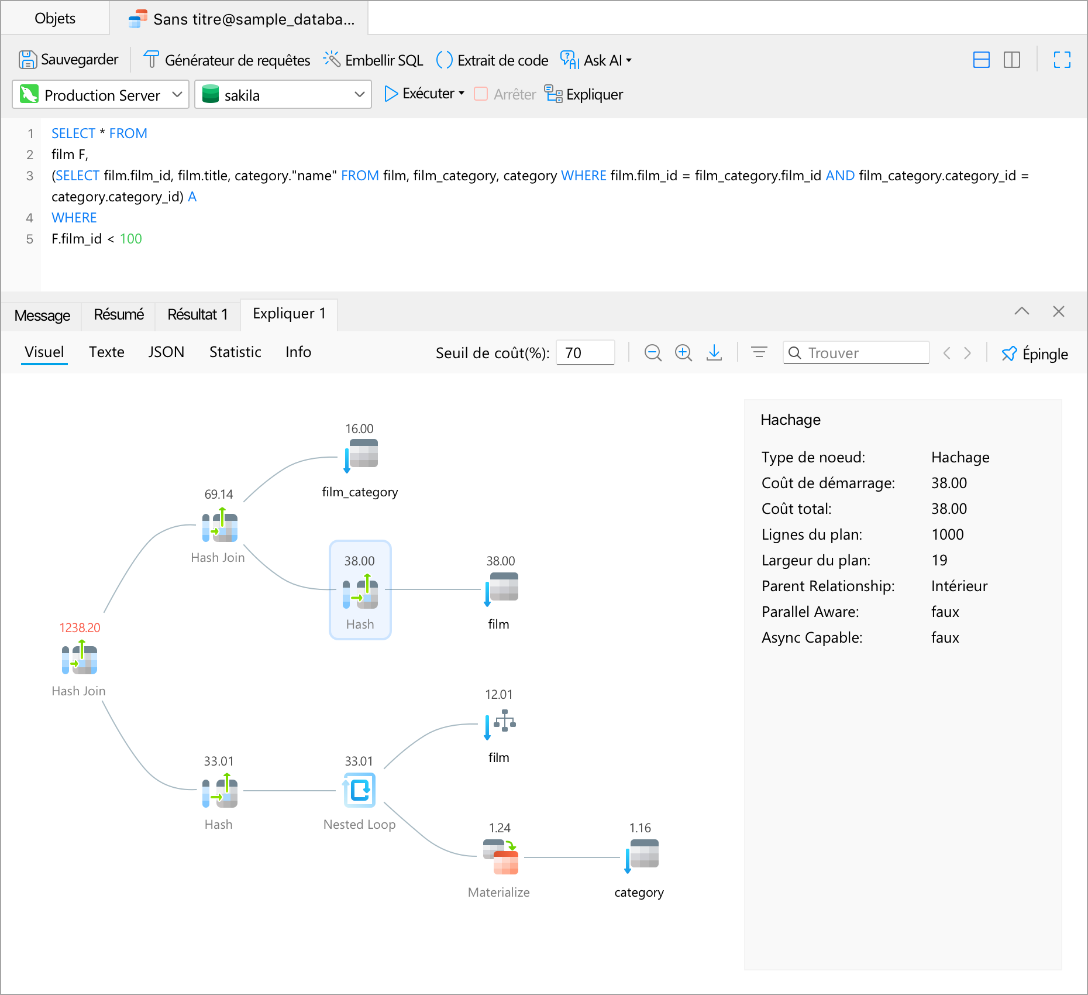Click the zoom in magnifier icon
Screen dimensions: 1088x995
tap(683, 353)
